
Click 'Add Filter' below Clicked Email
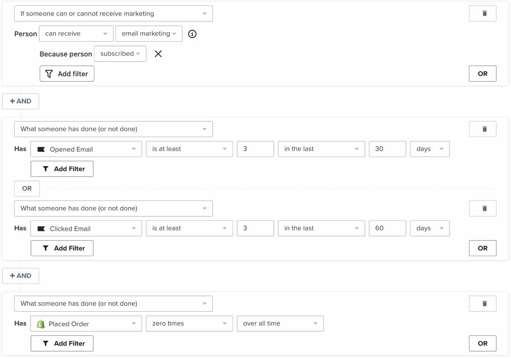(x=62, y=248)
